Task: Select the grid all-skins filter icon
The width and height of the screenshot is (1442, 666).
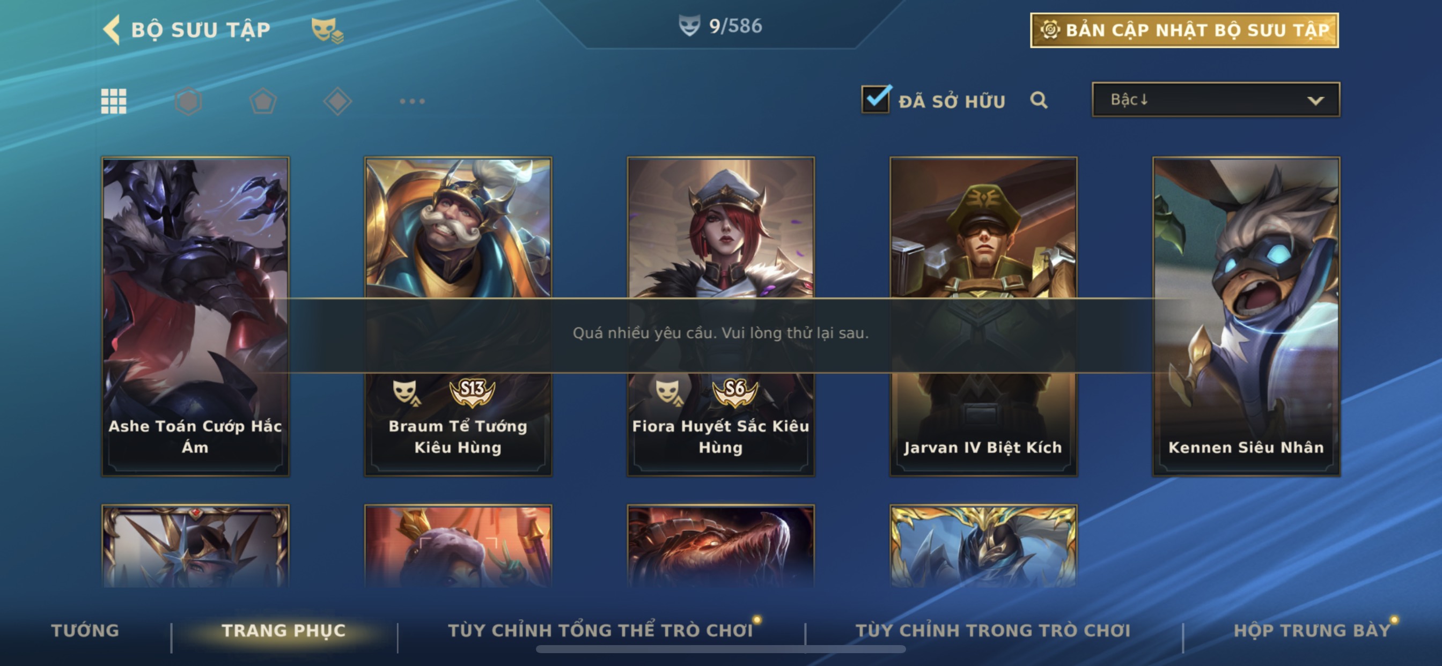Action: tap(114, 101)
